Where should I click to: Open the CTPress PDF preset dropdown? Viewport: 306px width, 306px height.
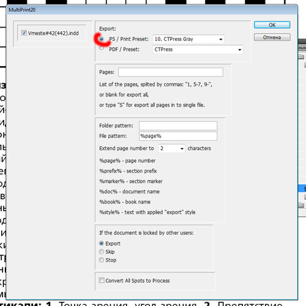pos(198,50)
